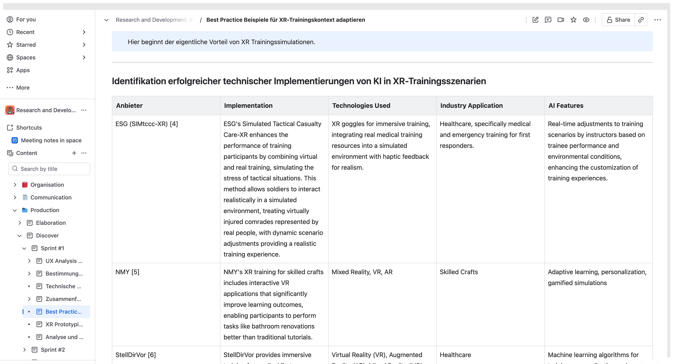Expand the UX Analysis tree item
The image size is (677, 364).
(x=29, y=261)
